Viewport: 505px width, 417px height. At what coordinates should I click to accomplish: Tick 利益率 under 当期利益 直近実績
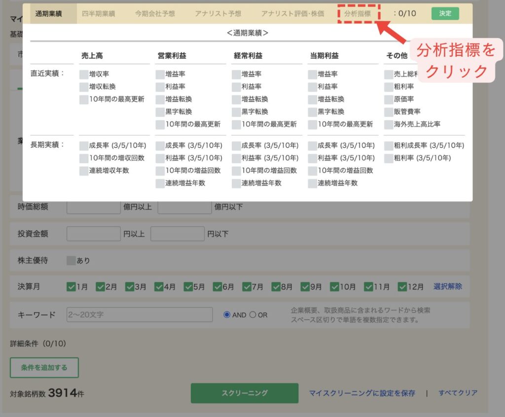tap(312, 87)
